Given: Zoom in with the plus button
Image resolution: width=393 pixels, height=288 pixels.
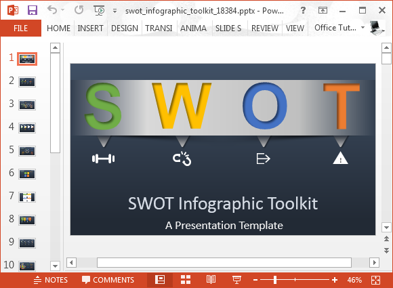Looking at the screenshot, I should pos(335,280).
